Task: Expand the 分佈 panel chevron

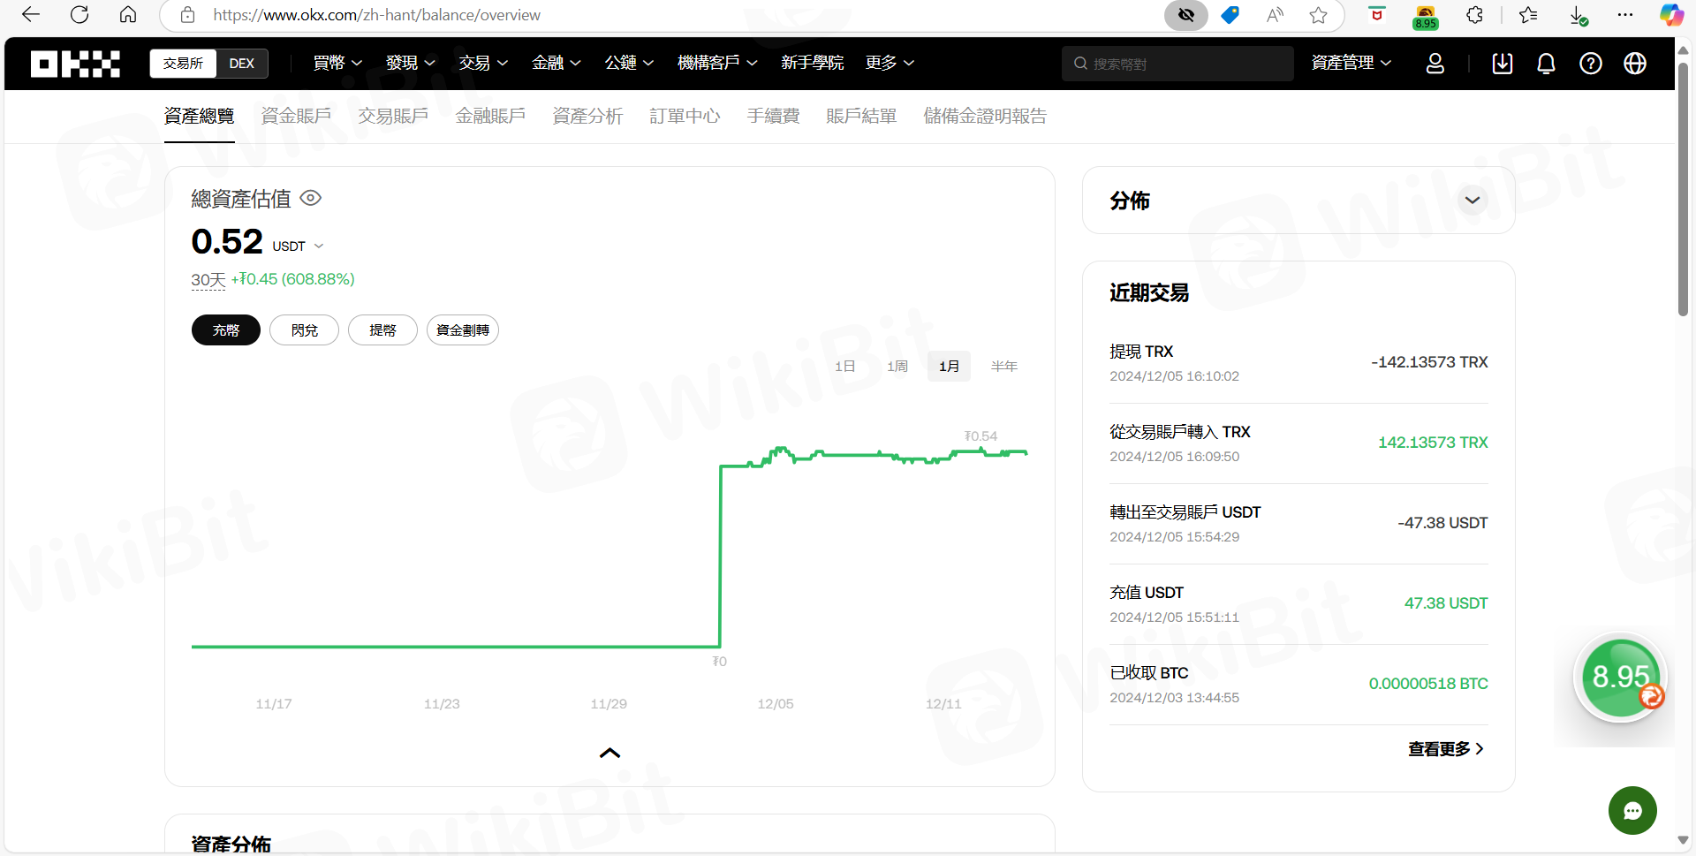Action: pyautogui.click(x=1472, y=201)
